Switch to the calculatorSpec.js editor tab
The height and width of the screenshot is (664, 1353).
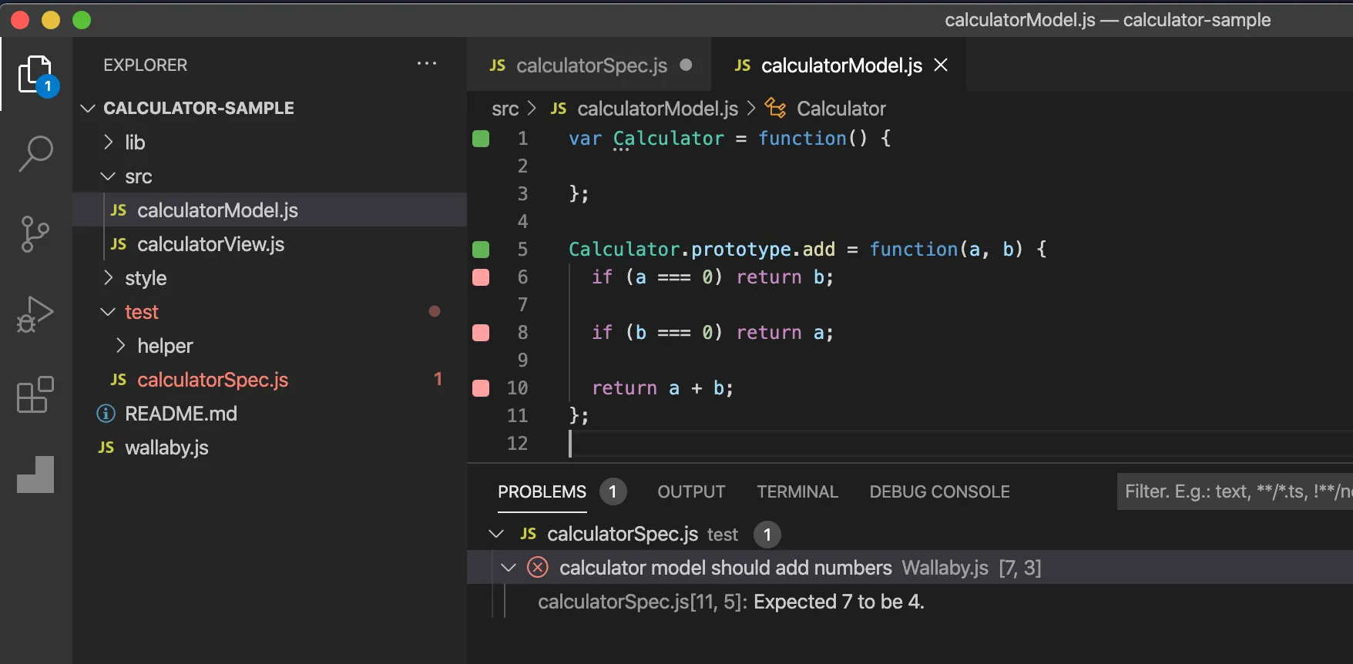coord(590,65)
